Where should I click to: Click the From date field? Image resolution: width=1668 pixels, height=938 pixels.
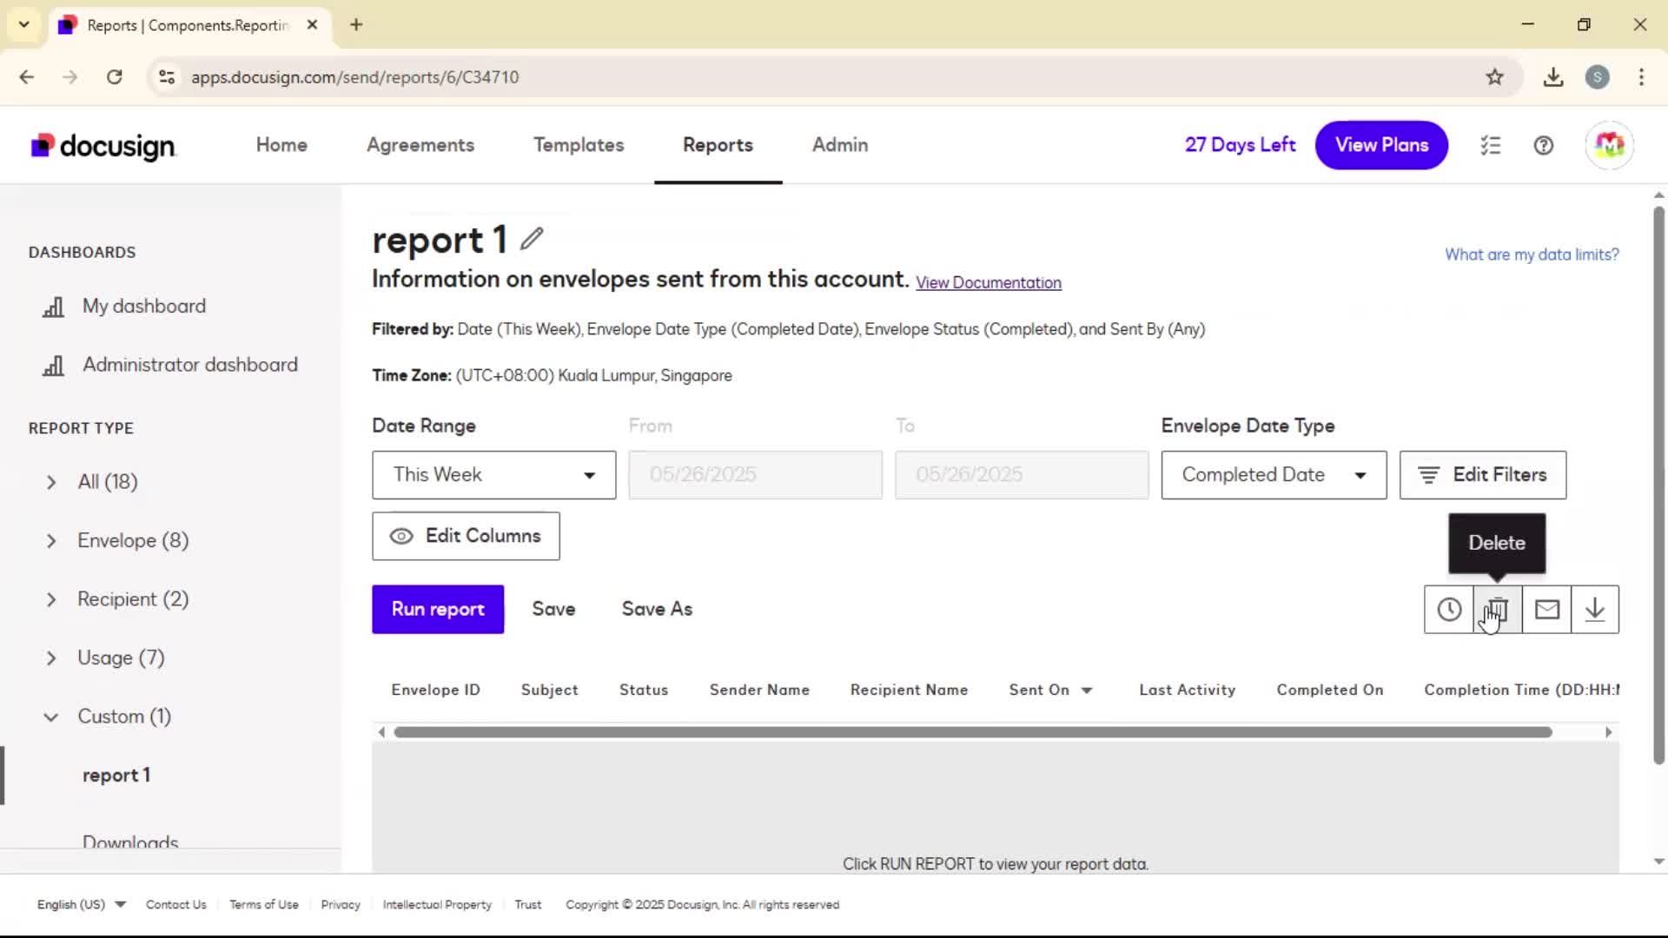[x=755, y=475]
